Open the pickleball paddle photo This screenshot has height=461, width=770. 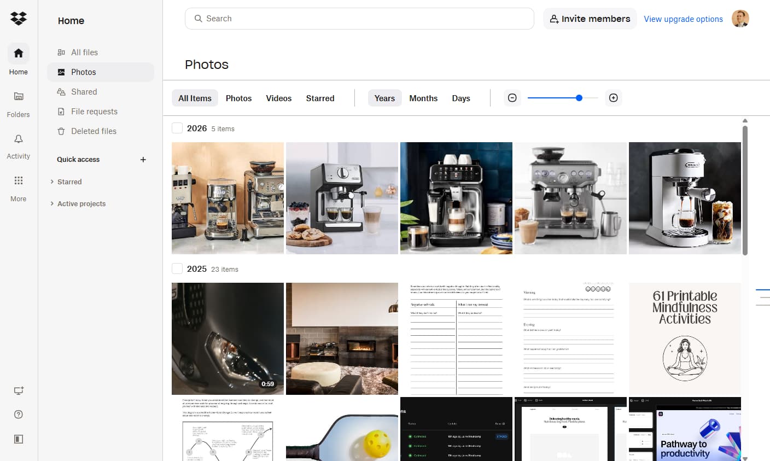342,429
